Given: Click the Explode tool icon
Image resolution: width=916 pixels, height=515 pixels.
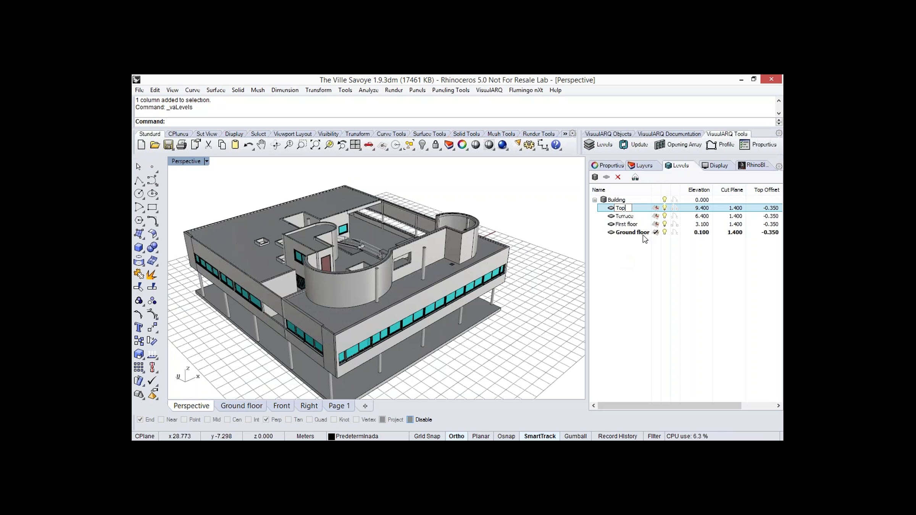Looking at the screenshot, I should [152, 274].
